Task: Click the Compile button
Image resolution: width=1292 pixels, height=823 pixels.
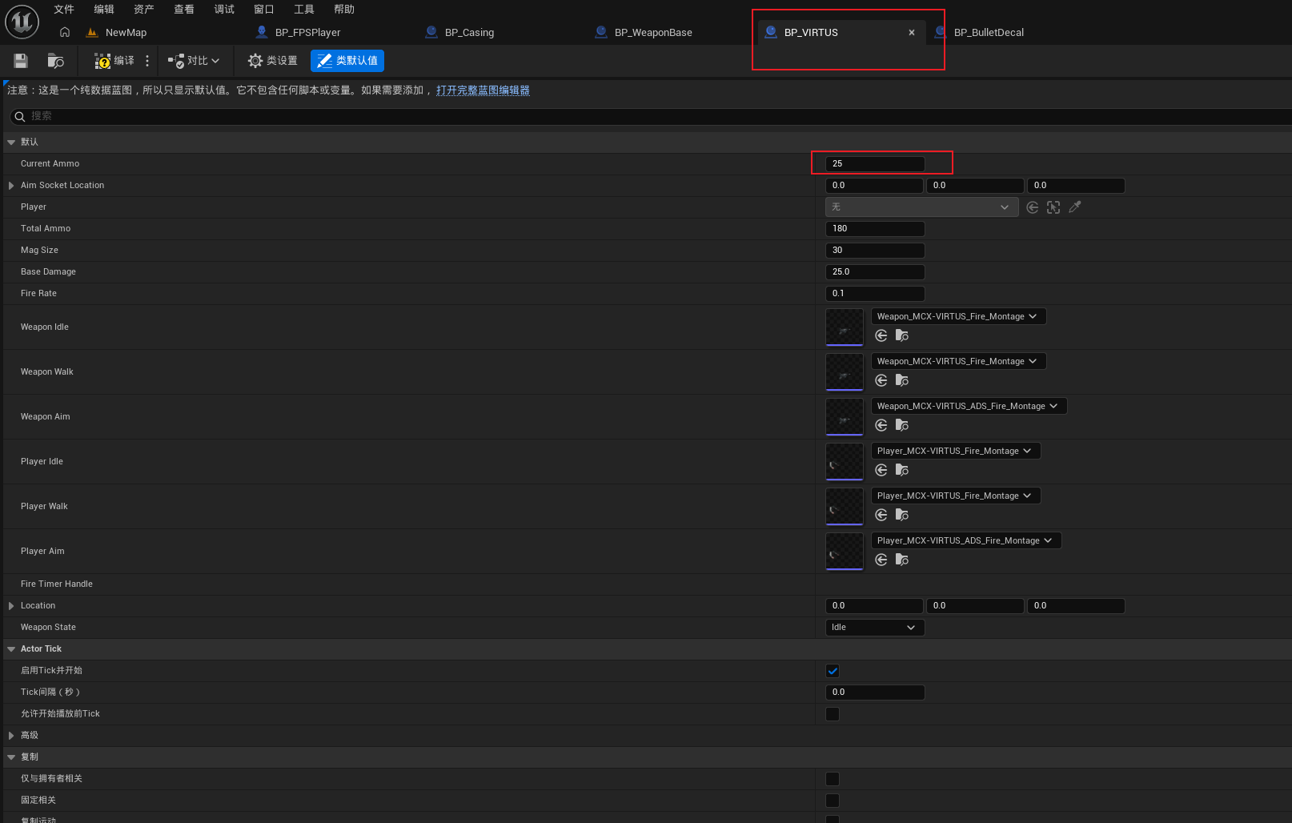Action: (114, 61)
